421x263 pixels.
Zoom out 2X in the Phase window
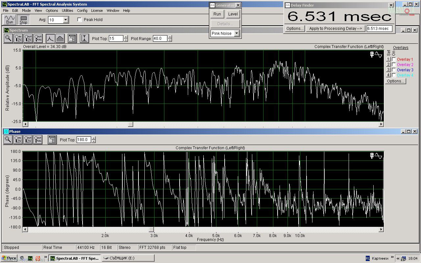(28, 140)
